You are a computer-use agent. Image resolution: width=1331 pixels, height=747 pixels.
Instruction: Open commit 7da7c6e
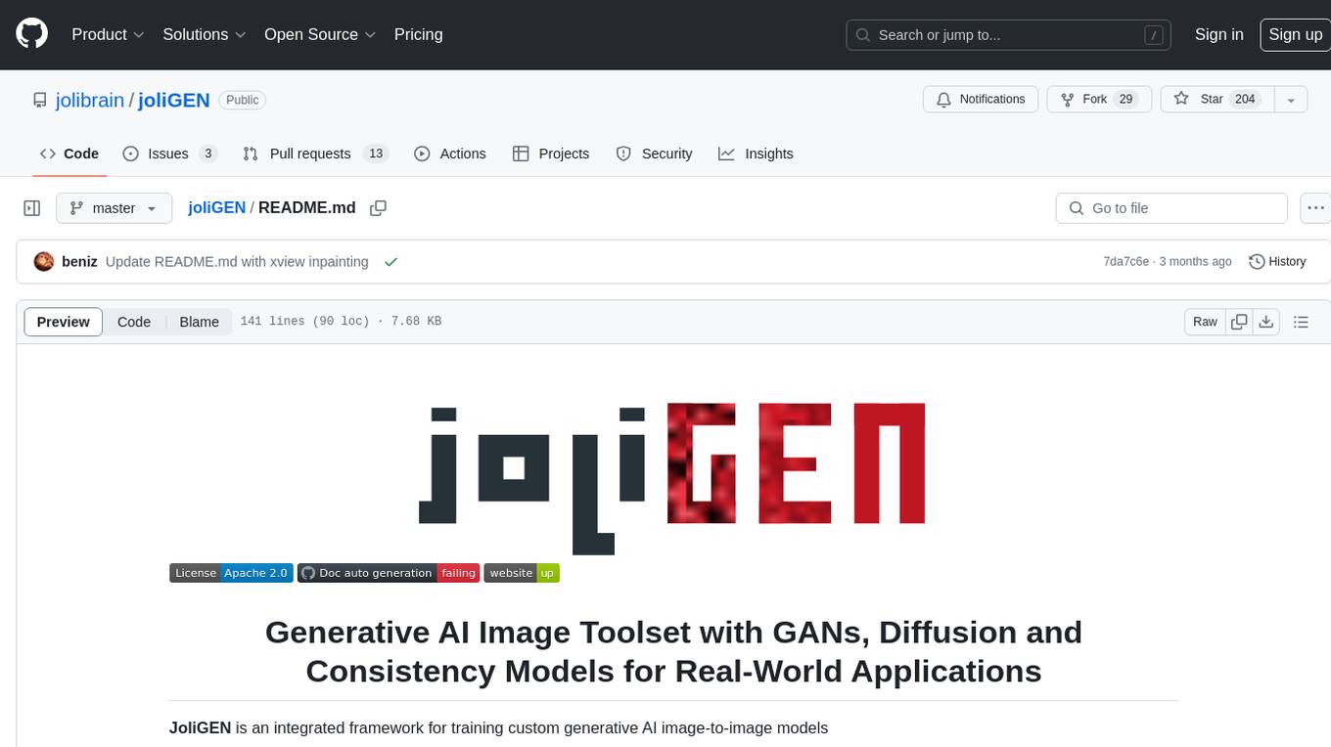tap(1125, 262)
